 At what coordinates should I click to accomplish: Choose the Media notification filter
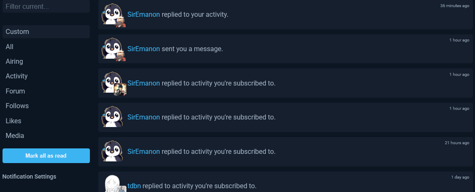pos(15,135)
